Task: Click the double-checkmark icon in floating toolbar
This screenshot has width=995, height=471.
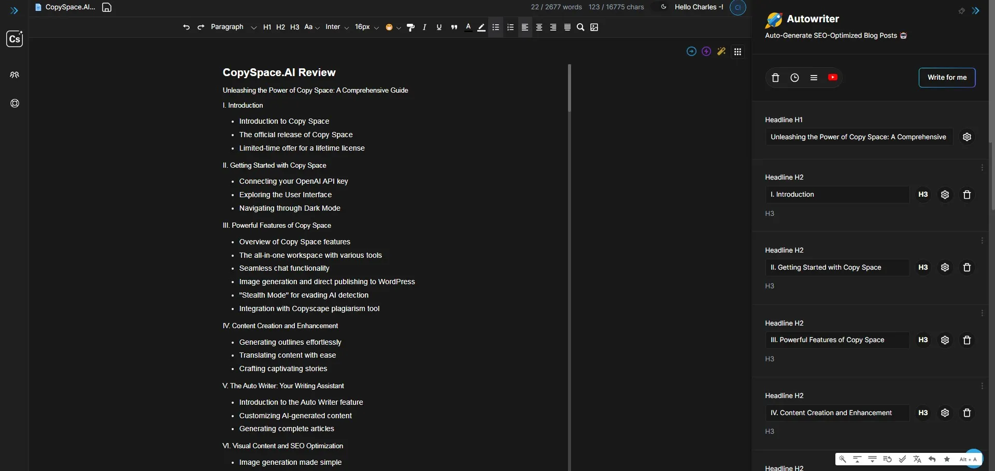Action: coord(902,459)
